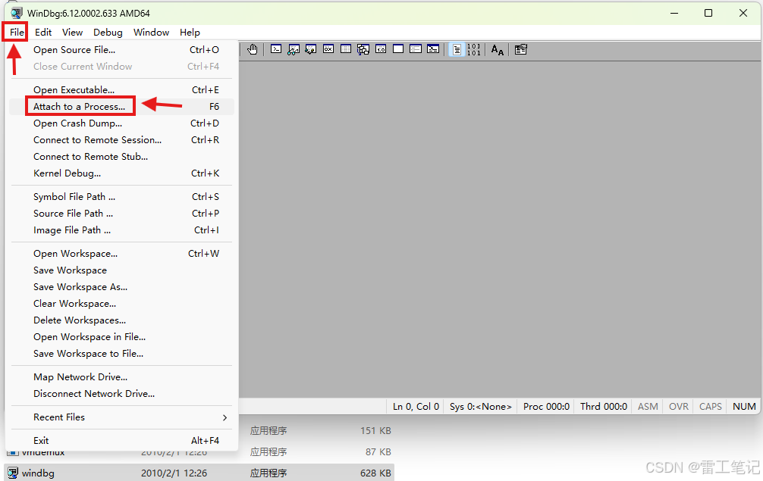Open the File menu
This screenshot has height=481, width=763.
16,32
